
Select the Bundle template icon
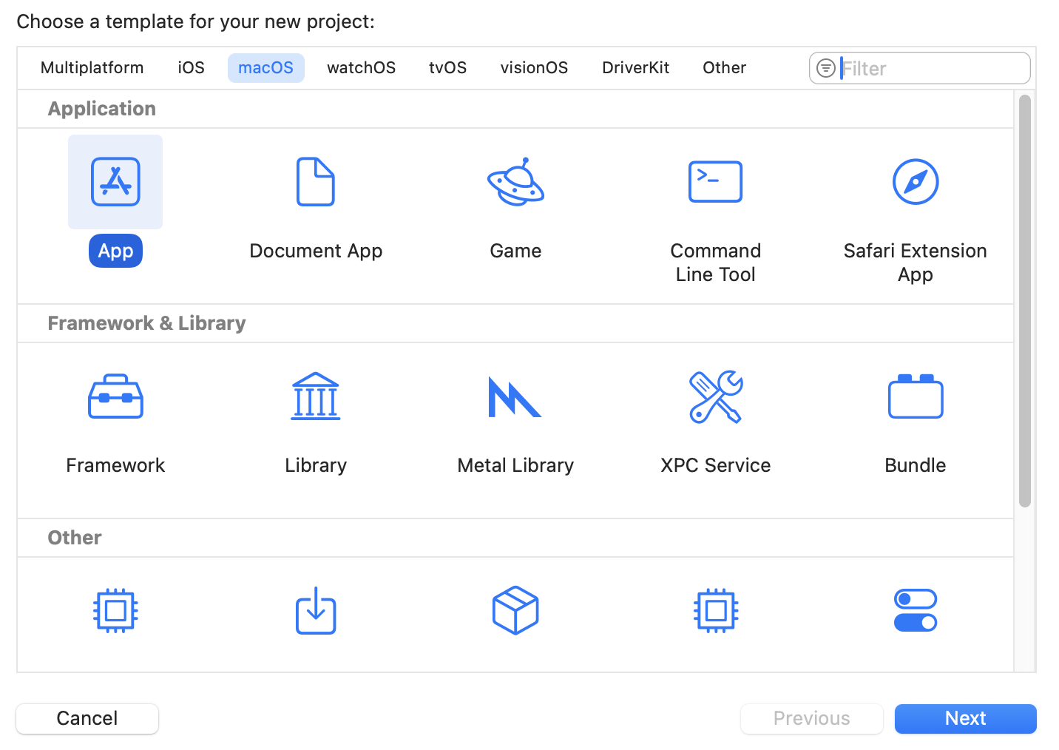click(915, 397)
